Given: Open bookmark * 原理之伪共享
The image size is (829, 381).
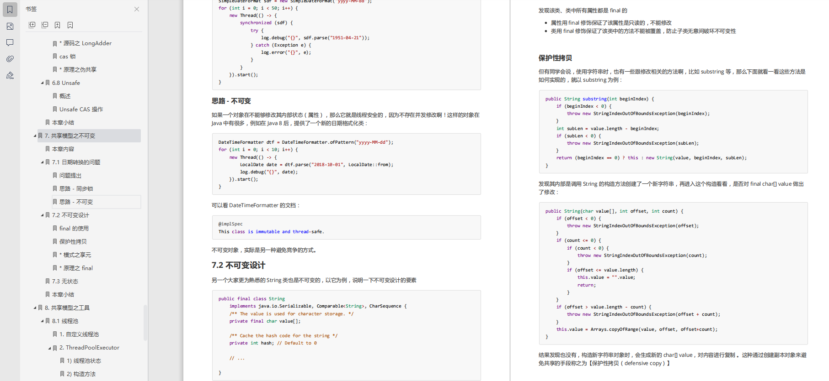Looking at the screenshot, I should click(x=78, y=70).
